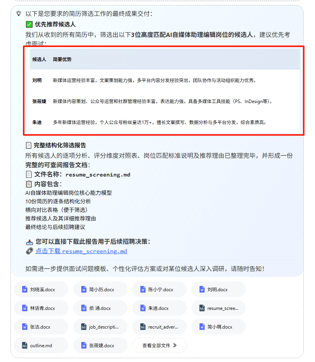This screenshot has height=362, width=315.
Task: Click the Word icon on 简小历.docx chip
Action: pos(84,290)
